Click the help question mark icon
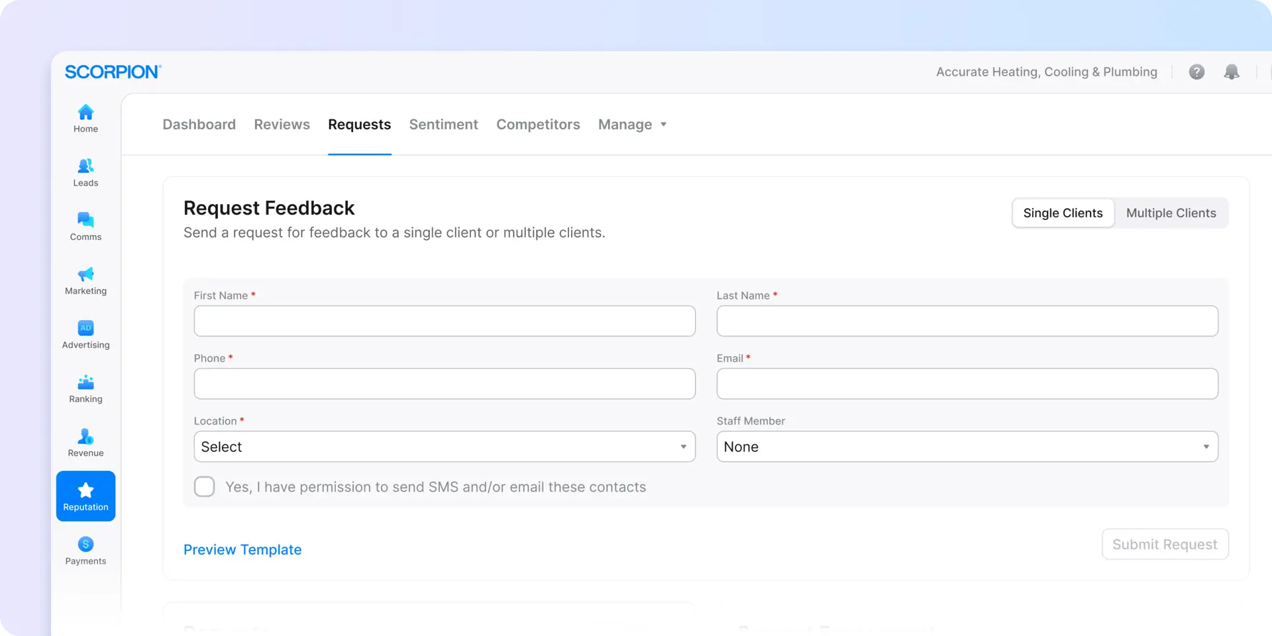 (x=1196, y=72)
